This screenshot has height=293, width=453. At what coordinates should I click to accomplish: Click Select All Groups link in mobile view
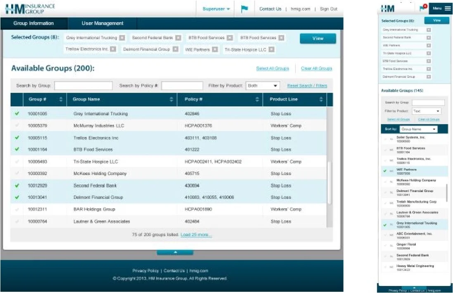tap(398, 120)
